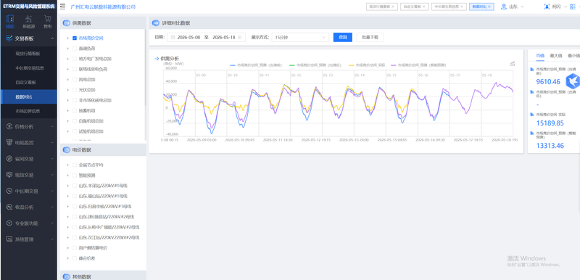
Task: Collapse the sidebar with the hamburger icon
Action: point(62,7)
